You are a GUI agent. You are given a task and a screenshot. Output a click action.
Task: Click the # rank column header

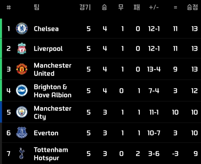pyautogui.click(x=9, y=8)
